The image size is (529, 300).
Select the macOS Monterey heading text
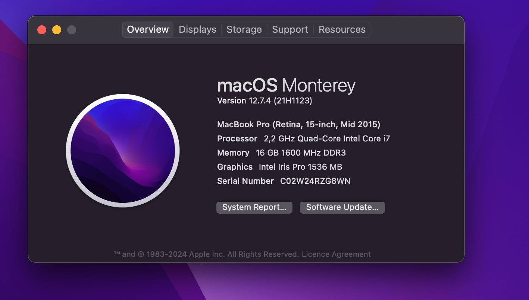[x=286, y=85]
